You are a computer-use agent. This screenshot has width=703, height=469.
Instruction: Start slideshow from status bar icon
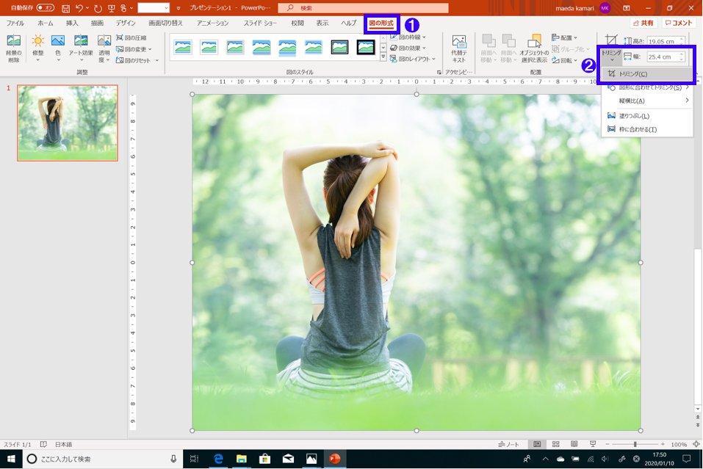click(593, 444)
